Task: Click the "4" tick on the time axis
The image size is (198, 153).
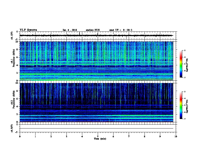Action: click(82, 136)
